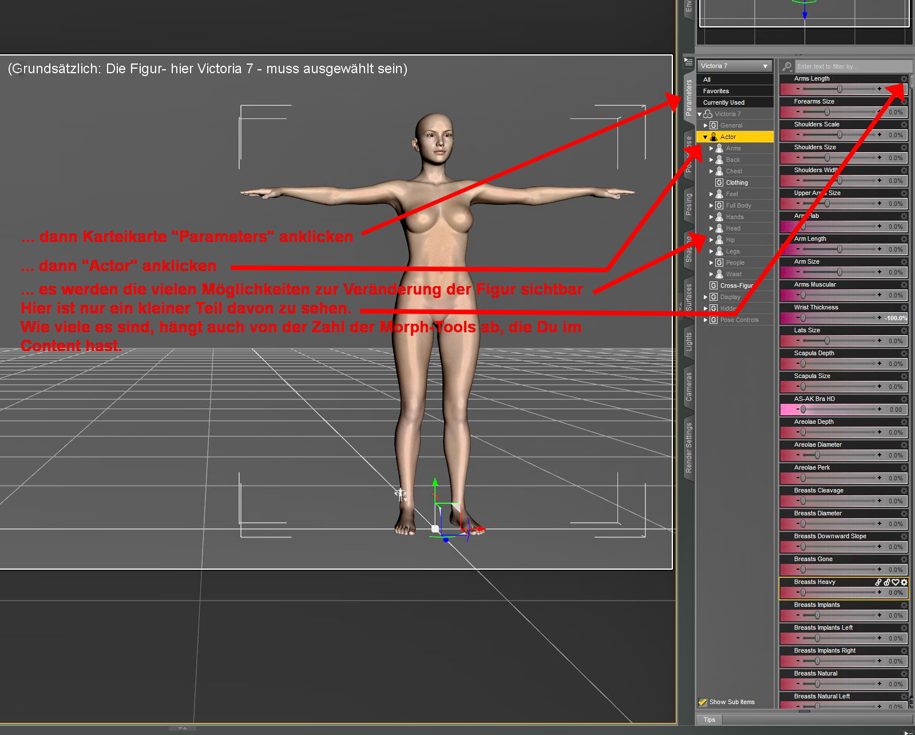Click the minus icon on Areolae Diameter slider
The image size is (915, 735).
tap(798, 455)
